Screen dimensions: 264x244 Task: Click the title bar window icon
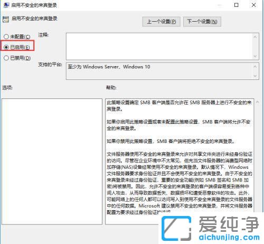tap(6, 5)
